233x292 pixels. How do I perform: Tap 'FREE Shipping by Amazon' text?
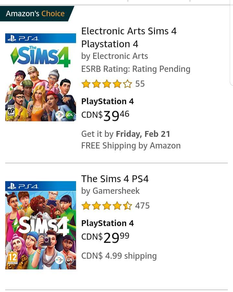click(x=131, y=146)
